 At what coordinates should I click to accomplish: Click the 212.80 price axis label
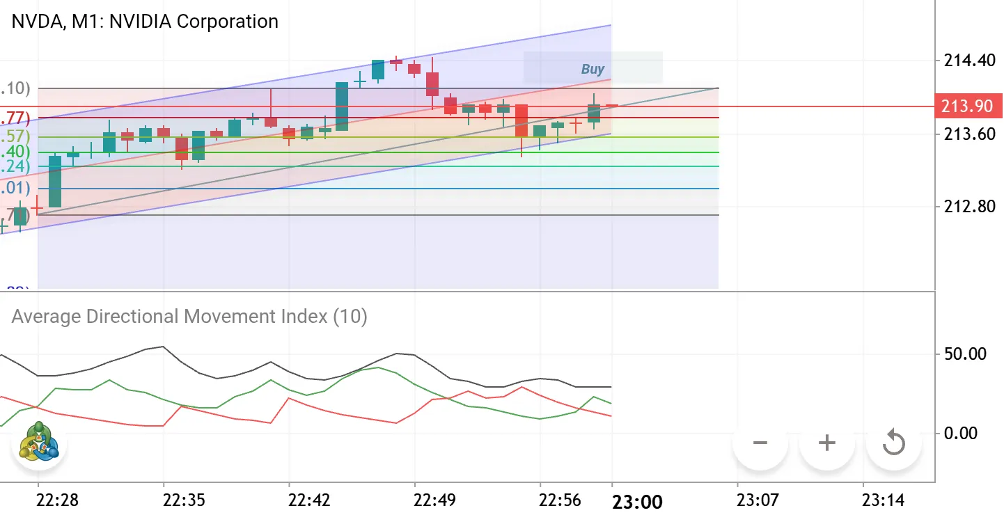[x=969, y=207]
